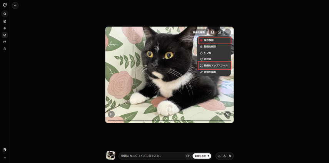
Task: Open the Imagine icon in sidebar
Action: [5, 35]
